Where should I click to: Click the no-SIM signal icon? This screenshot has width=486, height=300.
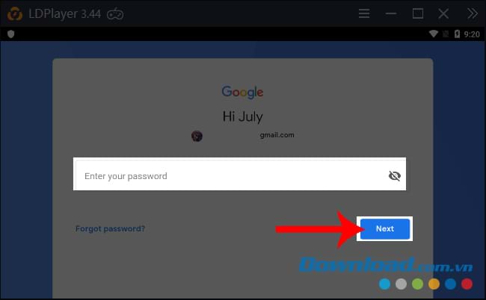click(446, 34)
